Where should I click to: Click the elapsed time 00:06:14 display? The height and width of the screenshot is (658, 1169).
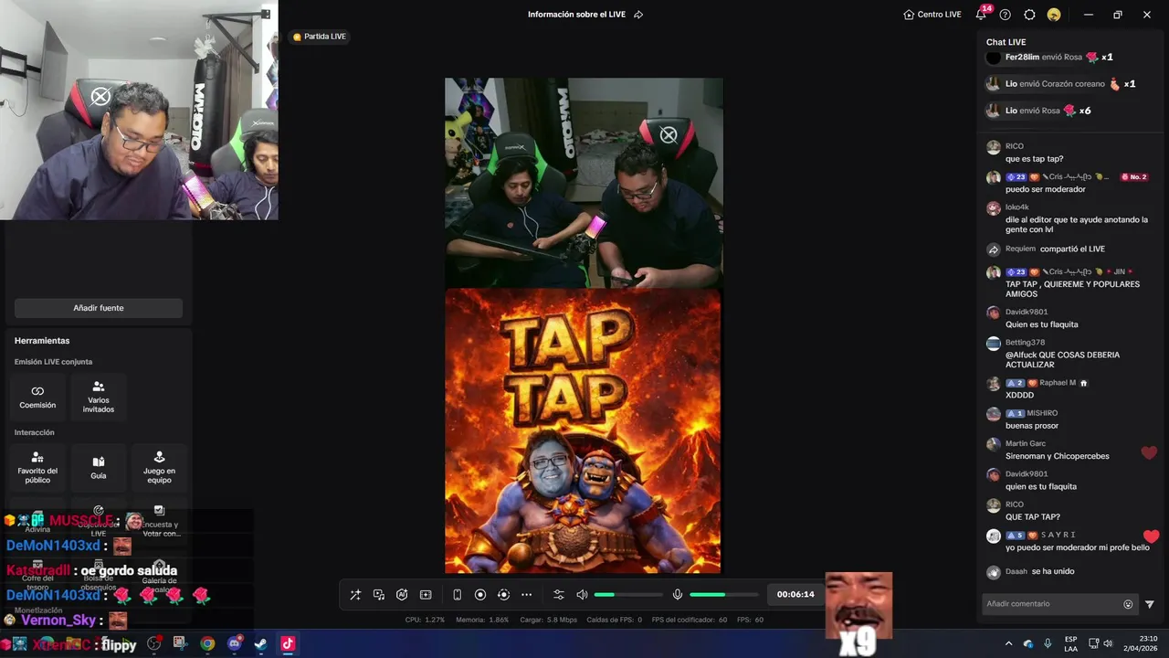coord(795,595)
